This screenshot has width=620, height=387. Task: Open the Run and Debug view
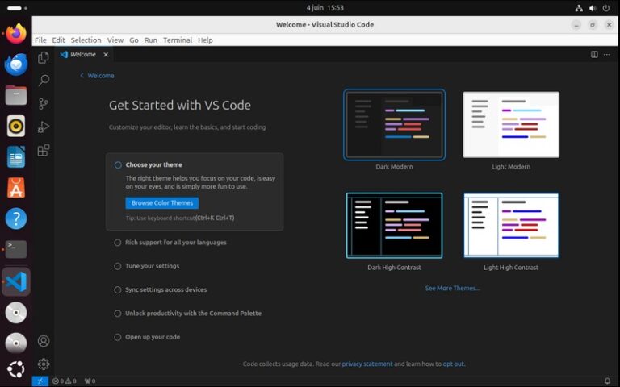[x=44, y=127]
